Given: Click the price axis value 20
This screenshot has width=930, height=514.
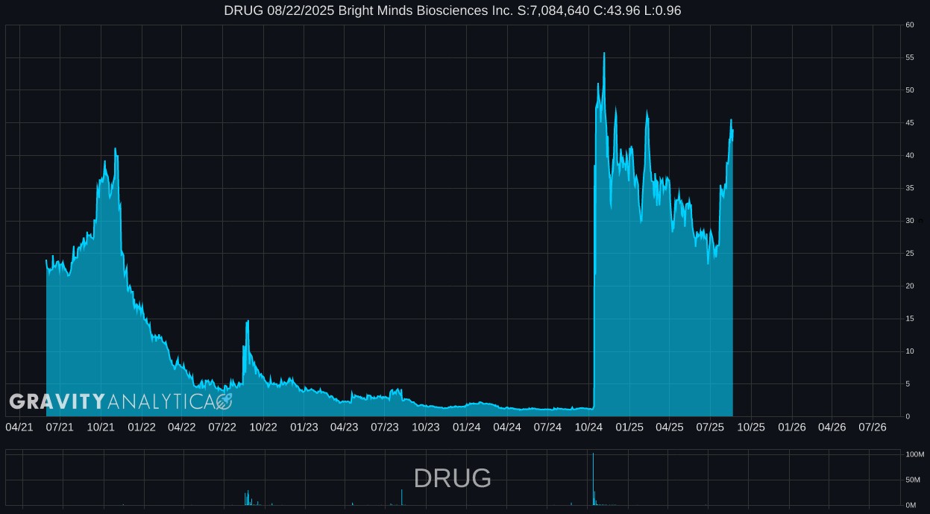Looking at the screenshot, I should (x=910, y=286).
